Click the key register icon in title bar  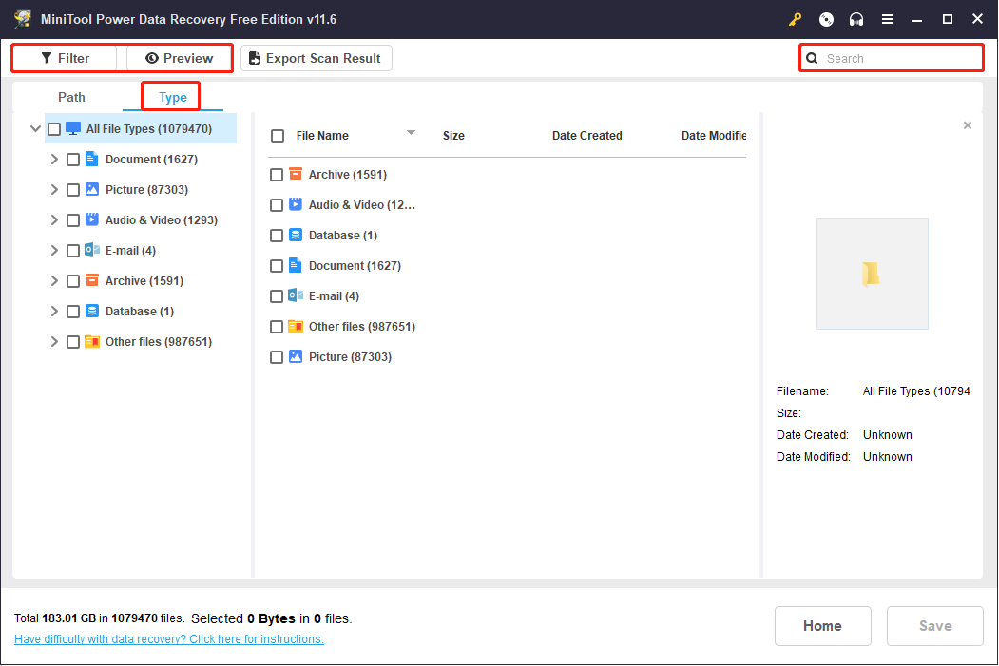[x=795, y=19]
